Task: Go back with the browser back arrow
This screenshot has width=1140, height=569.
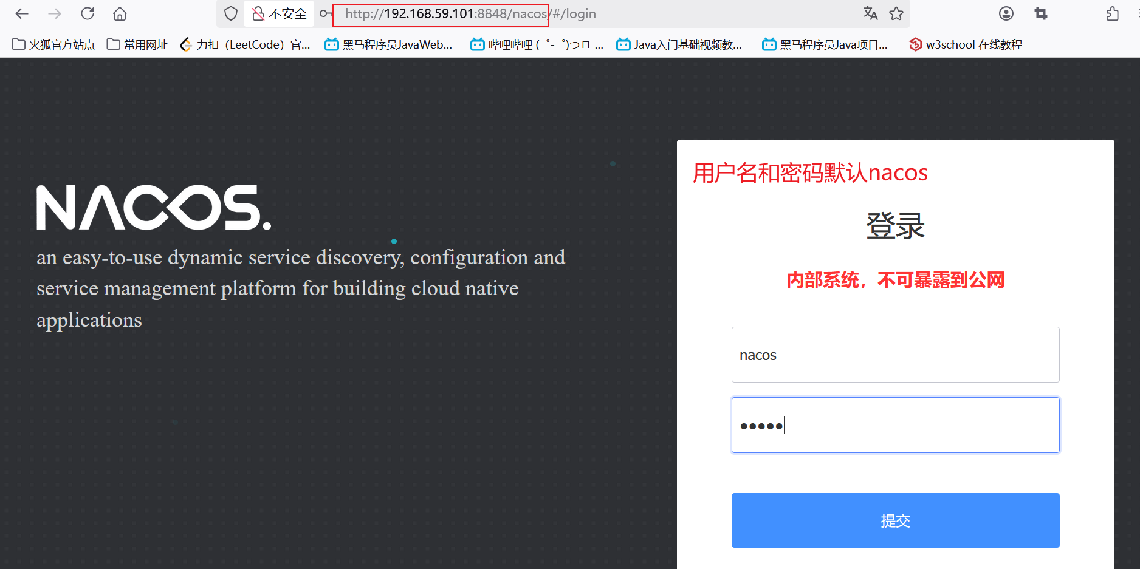Action: click(x=22, y=13)
